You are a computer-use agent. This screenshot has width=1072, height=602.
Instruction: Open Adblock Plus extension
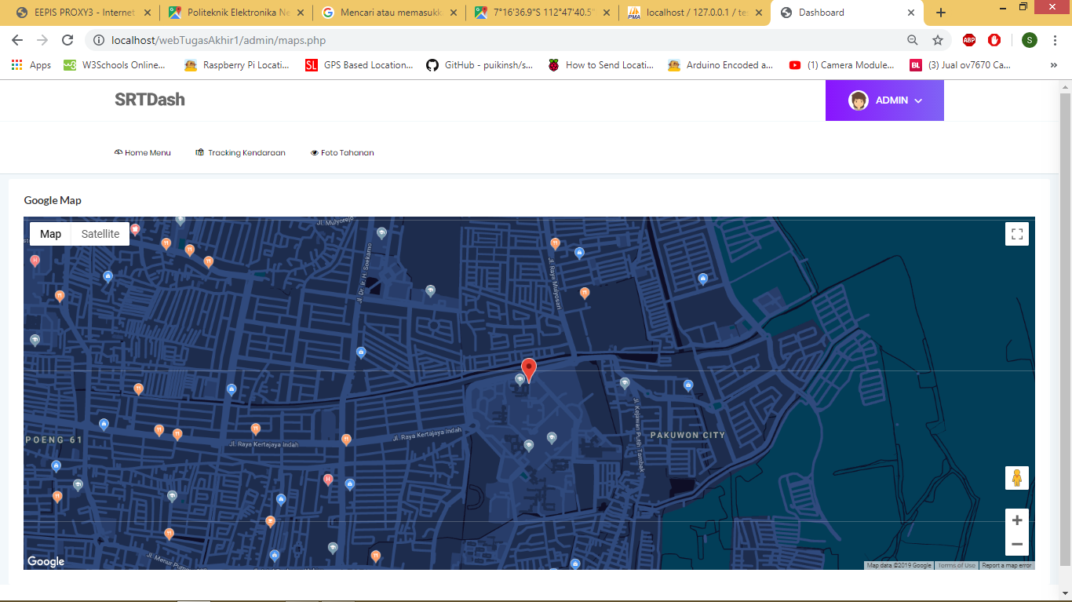click(969, 40)
